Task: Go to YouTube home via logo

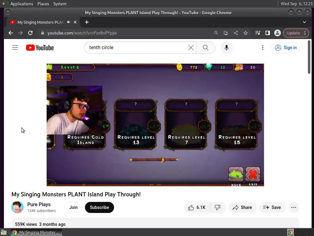Action: 40,48
